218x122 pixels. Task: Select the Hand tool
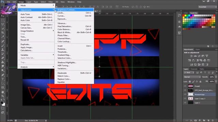3,92
